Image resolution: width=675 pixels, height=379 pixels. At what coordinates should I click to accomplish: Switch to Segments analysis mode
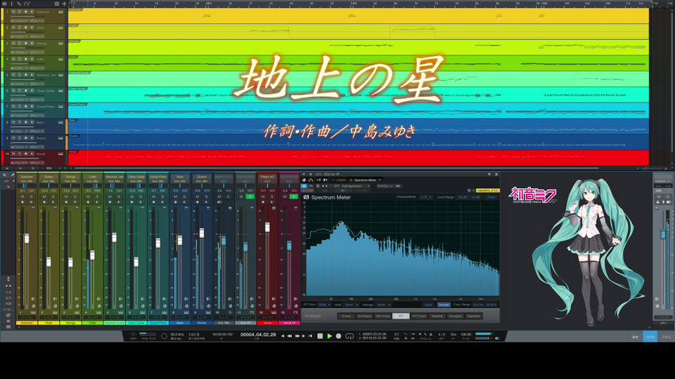[473, 317]
